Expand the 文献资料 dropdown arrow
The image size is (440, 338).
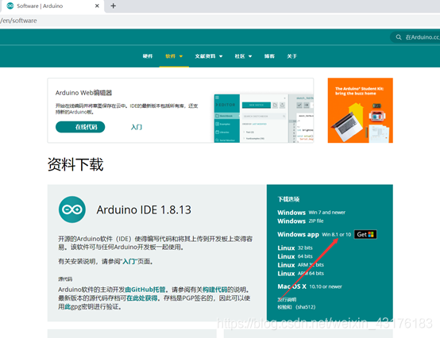pyautogui.click(x=221, y=56)
